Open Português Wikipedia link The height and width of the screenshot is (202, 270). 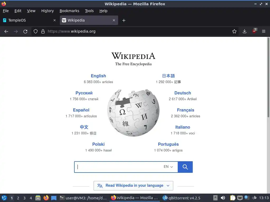tap(168, 144)
